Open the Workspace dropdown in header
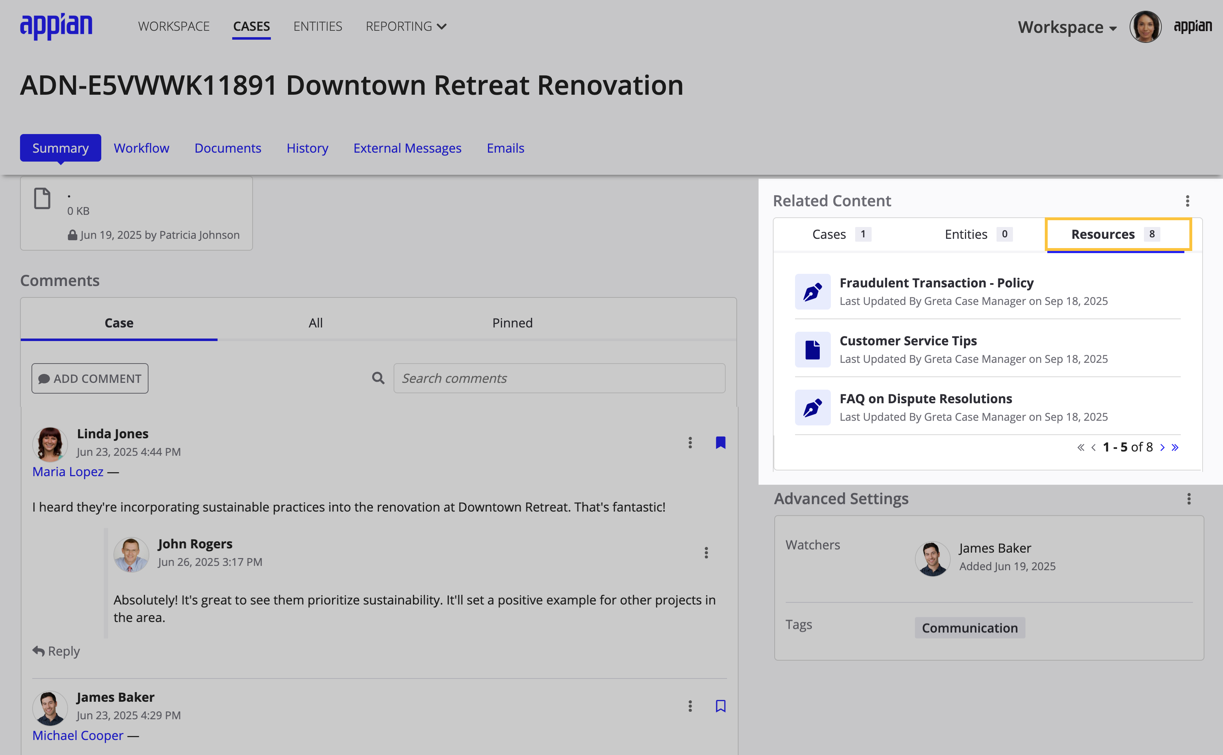The height and width of the screenshot is (755, 1223). pyautogui.click(x=1067, y=27)
